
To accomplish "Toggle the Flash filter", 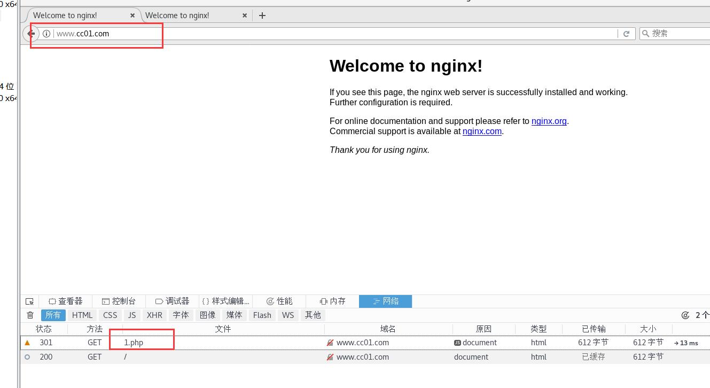I will pyautogui.click(x=262, y=315).
